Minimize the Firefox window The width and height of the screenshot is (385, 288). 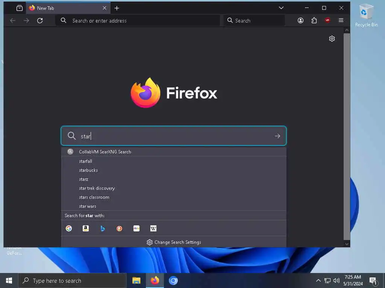[307, 8]
